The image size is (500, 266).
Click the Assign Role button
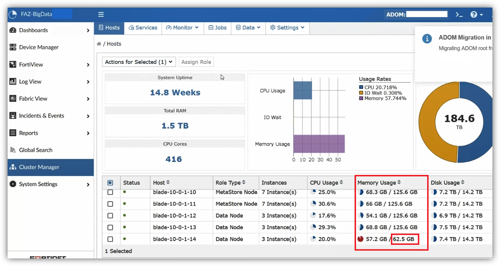click(196, 62)
